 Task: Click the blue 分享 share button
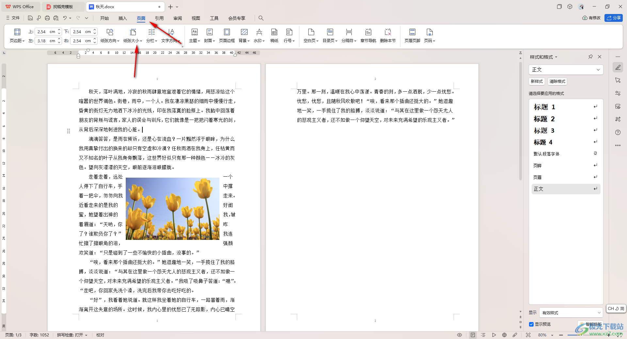[x=614, y=18]
